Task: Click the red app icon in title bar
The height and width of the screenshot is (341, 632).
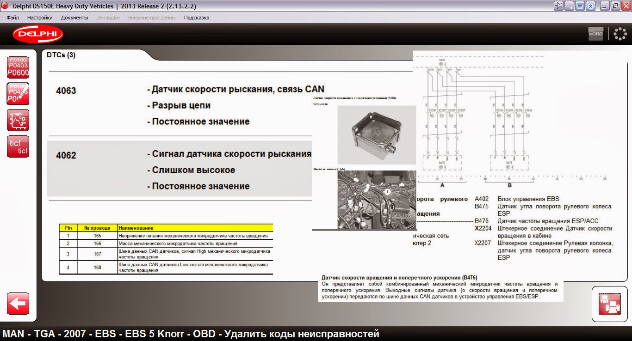Action: 5,6
